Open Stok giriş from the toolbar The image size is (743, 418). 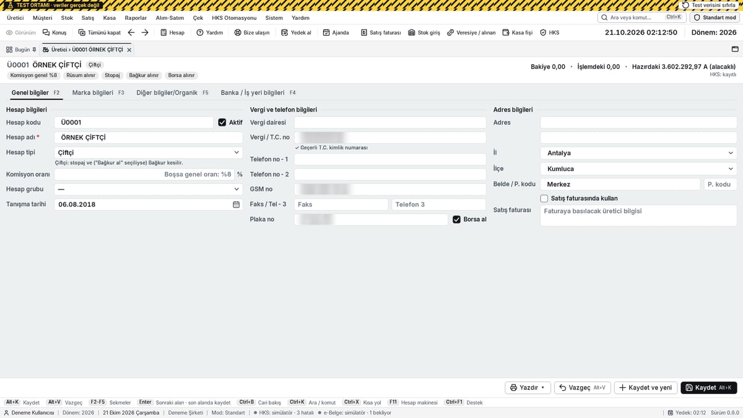click(424, 32)
